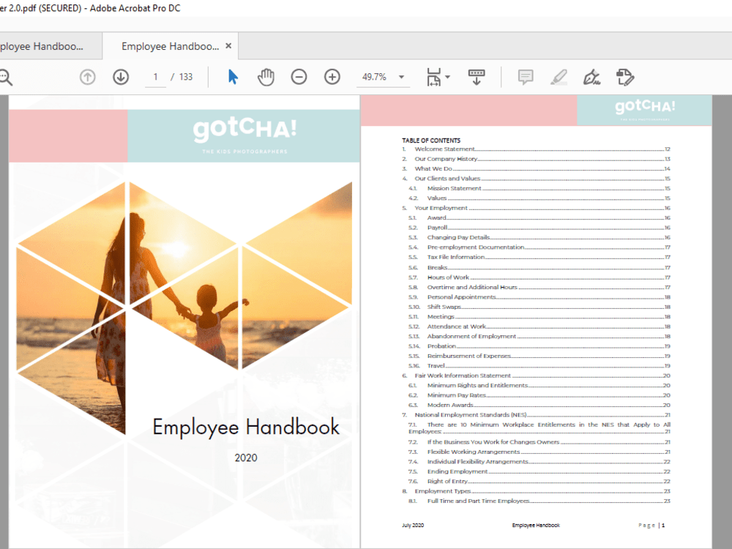The image size is (732, 549).
Task: Open National Employment Standards (NES) entry
Action: [536, 414]
